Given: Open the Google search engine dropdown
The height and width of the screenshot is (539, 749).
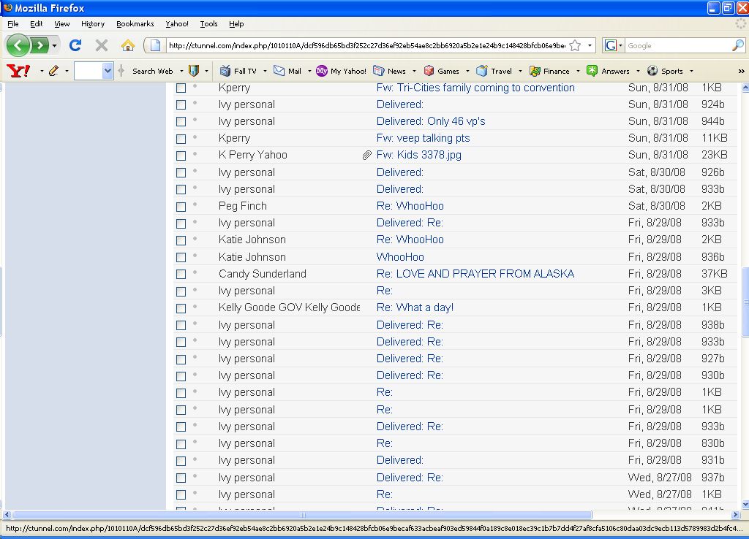Looking at the screenshot, I should point(613,45).
